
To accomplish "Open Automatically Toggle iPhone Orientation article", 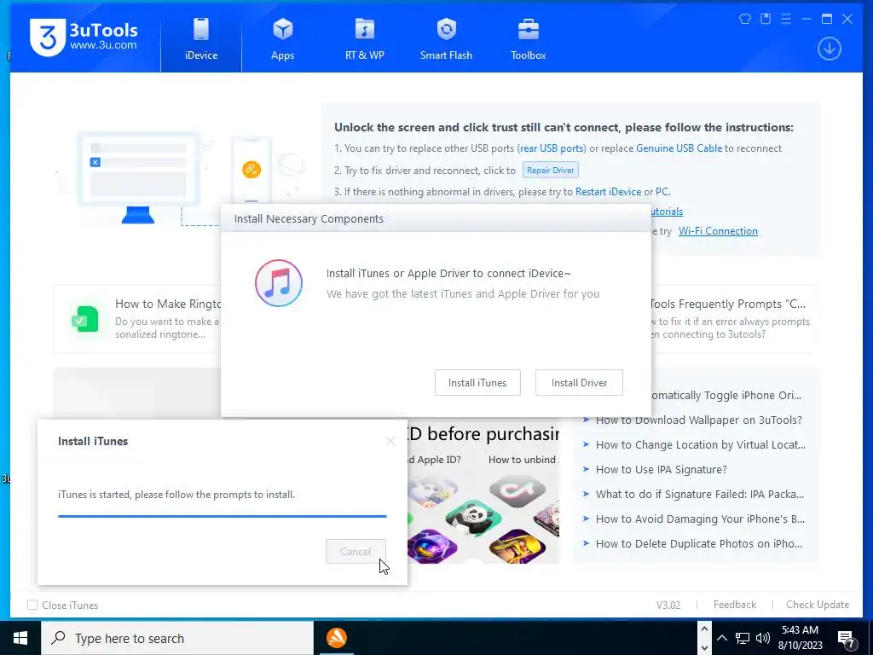I will point(726,396).
